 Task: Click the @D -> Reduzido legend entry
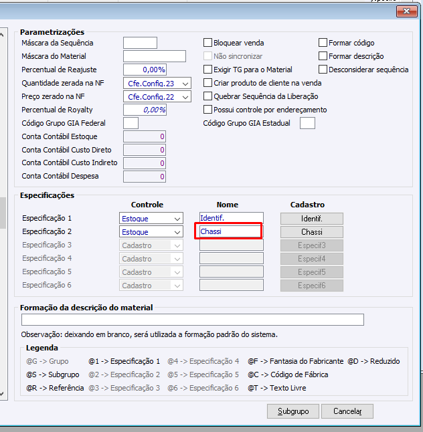(x=373, y=361)
